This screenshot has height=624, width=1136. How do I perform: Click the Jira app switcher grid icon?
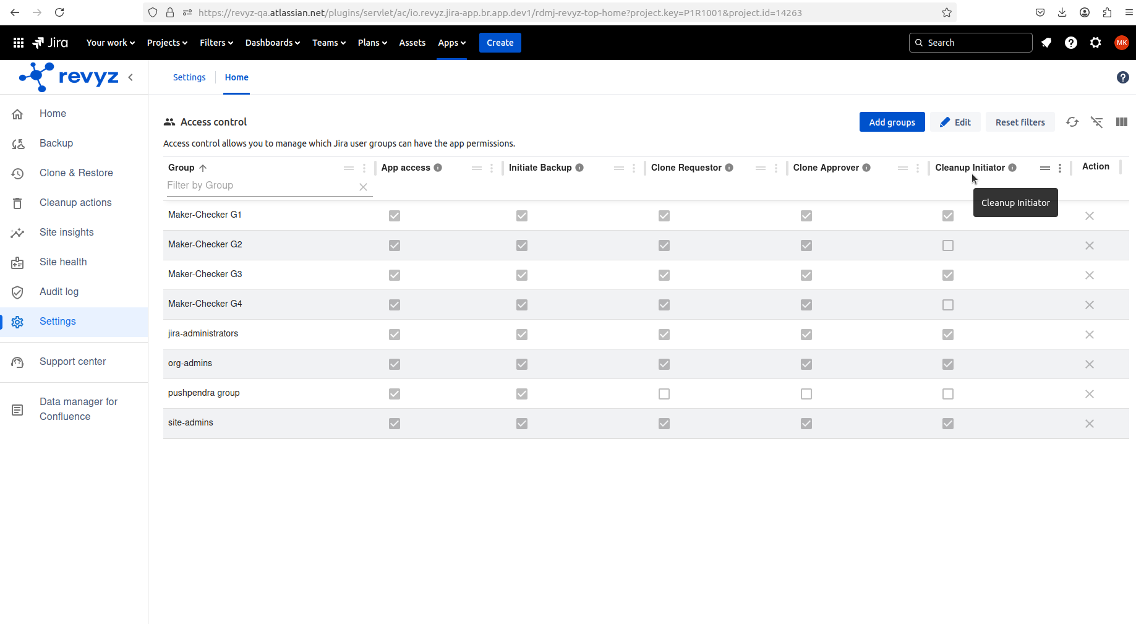point(19,43)
